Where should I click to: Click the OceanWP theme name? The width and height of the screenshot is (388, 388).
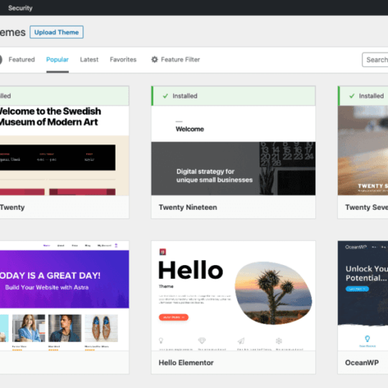tap(361, 363)
